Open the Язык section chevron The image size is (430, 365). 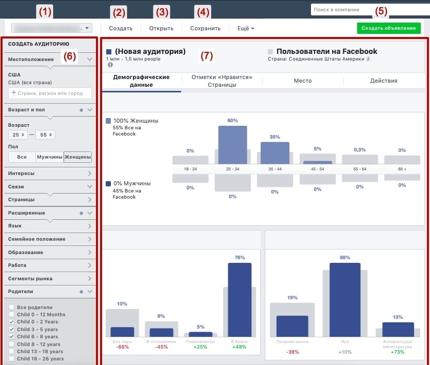pyautogui.click(x=90, y=226)
